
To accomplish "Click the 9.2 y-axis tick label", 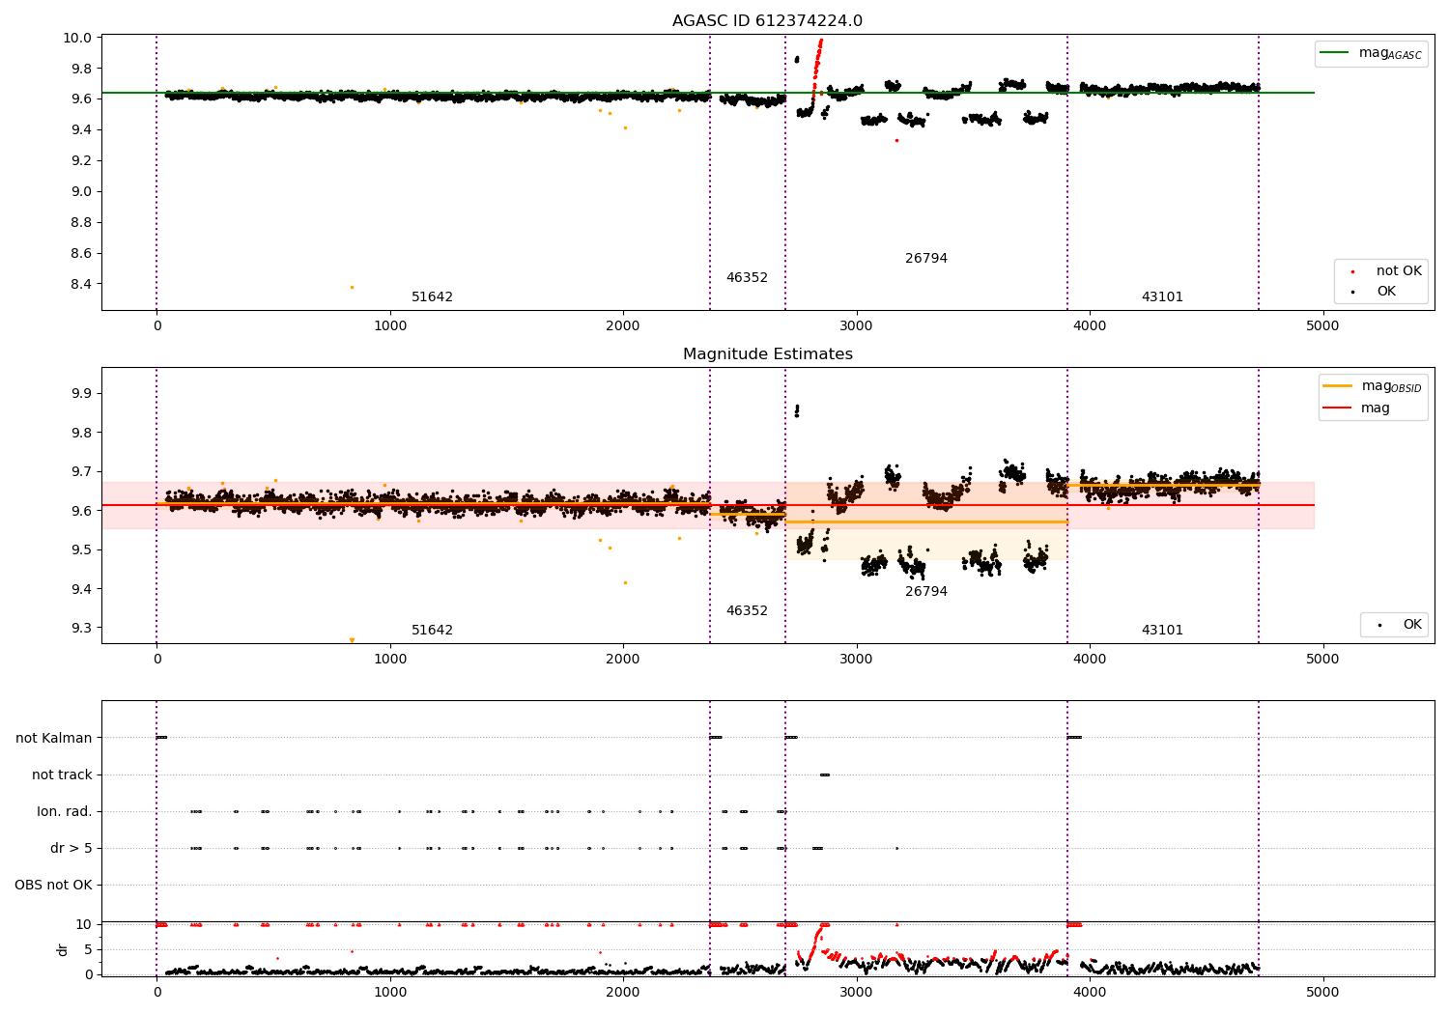I will coord(83,160).
